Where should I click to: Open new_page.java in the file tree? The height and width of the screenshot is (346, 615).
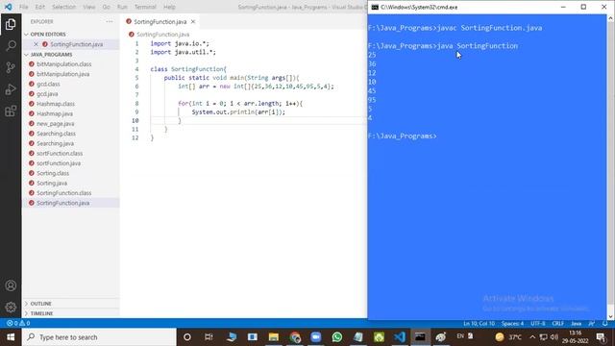[55, 124]
